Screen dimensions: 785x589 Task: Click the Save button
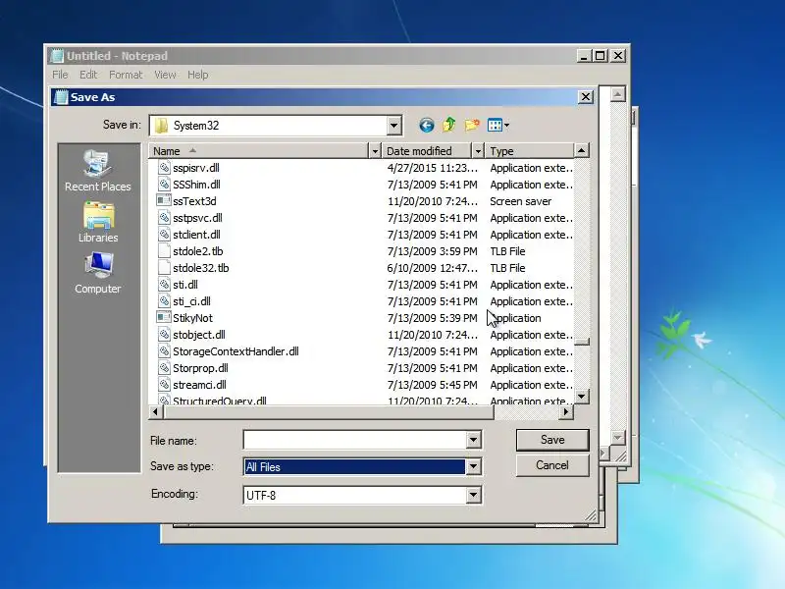552,440
